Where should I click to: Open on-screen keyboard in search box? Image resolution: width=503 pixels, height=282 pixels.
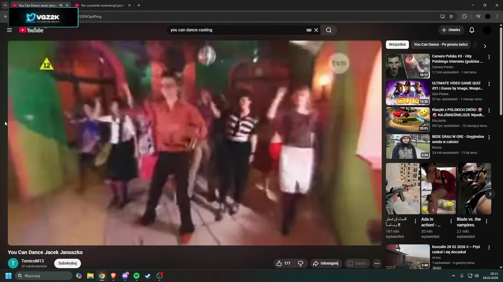309,30
